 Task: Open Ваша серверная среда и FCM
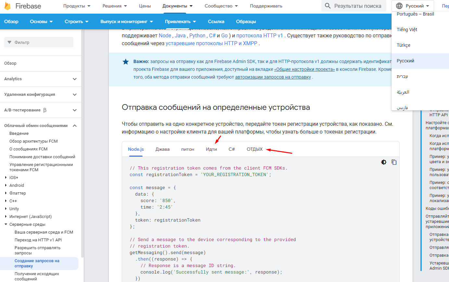coord(44,232)
